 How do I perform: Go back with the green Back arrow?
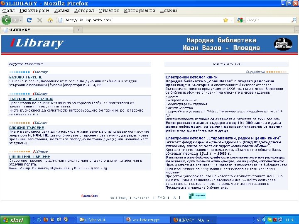[6, 20]
